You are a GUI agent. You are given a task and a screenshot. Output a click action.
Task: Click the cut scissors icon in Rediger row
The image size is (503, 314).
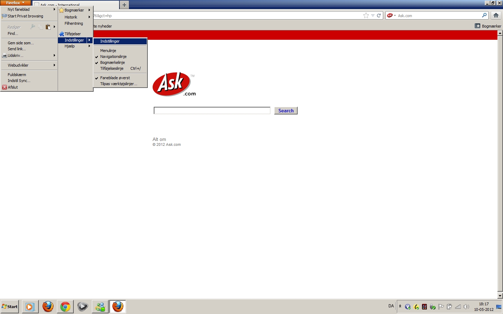[32, 27]
